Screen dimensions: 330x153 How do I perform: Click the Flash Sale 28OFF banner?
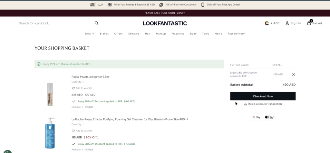[165, 13]
